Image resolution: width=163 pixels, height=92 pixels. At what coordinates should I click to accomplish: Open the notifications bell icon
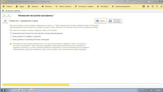click(161, 6)
